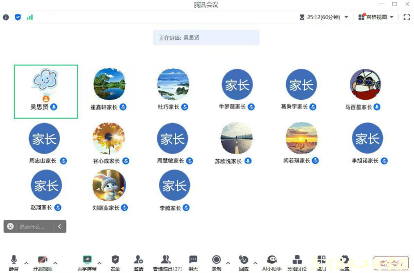414x273 pixels.
Task: Expand recording options next to 录制
Action: click(x=228, y=263)
